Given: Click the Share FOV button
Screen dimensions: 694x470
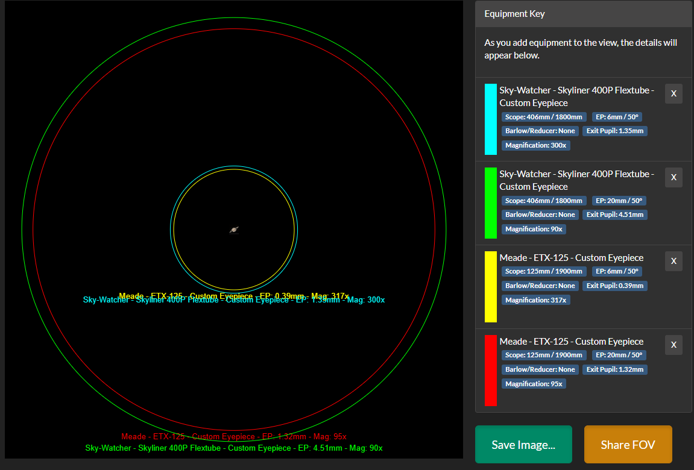Looking at the screenshot, I should 628,444.
